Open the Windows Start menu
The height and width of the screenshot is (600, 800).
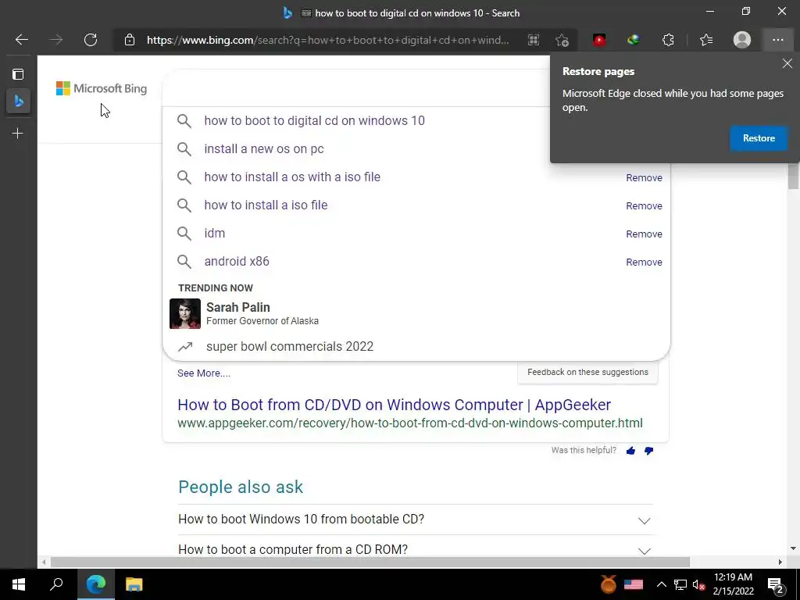pos(19,584)
